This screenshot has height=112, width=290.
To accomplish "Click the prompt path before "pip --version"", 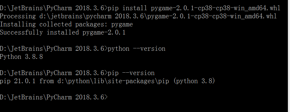I will [54, 73].
